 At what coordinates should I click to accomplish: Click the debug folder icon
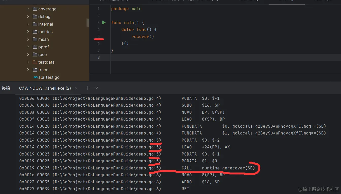click(35, 17)
